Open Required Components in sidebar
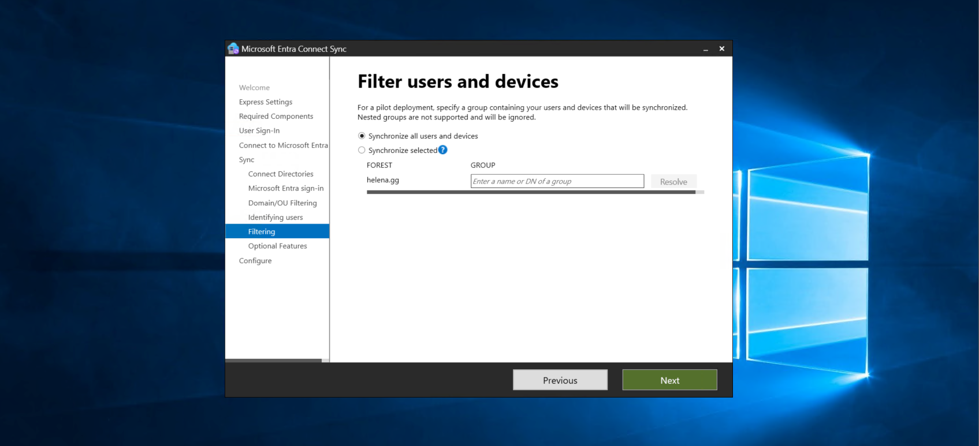Viewport: 979px width, 446px height. pos(276,117)
